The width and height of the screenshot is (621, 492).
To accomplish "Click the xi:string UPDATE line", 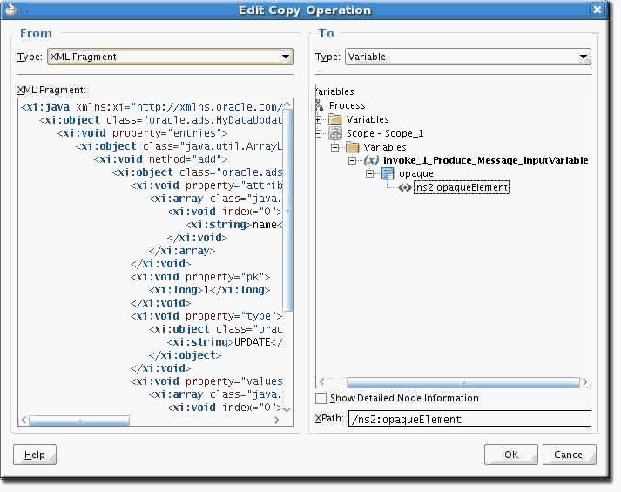I will pyautogui.click(x=225, y=342).
